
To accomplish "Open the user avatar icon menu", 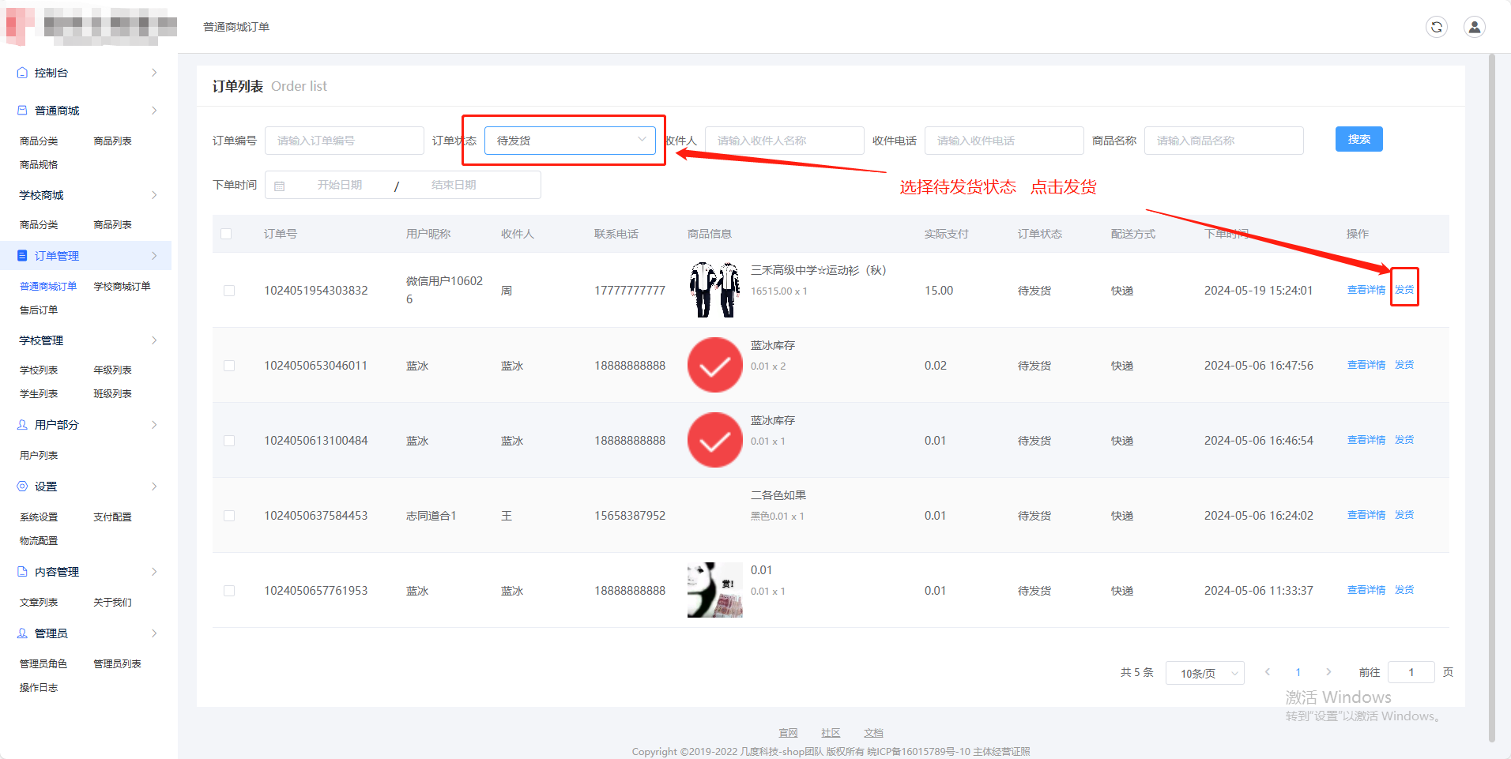I will [x=1474, y=27].
